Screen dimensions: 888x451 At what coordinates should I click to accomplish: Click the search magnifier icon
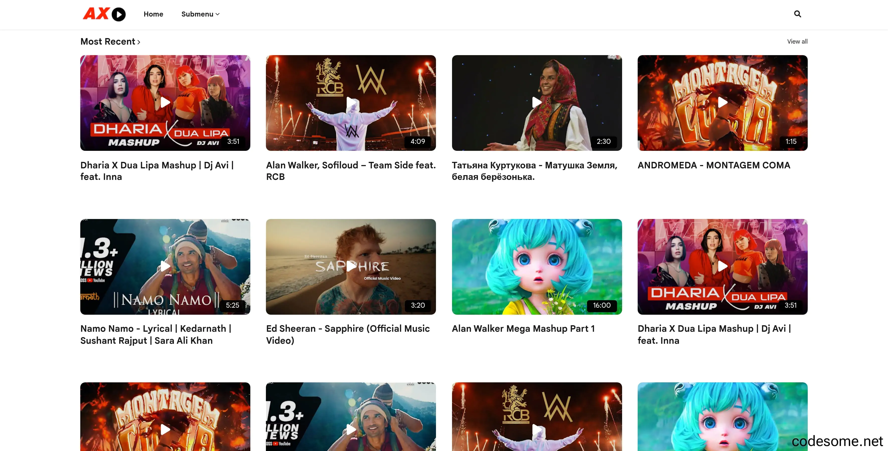[797, 14]
